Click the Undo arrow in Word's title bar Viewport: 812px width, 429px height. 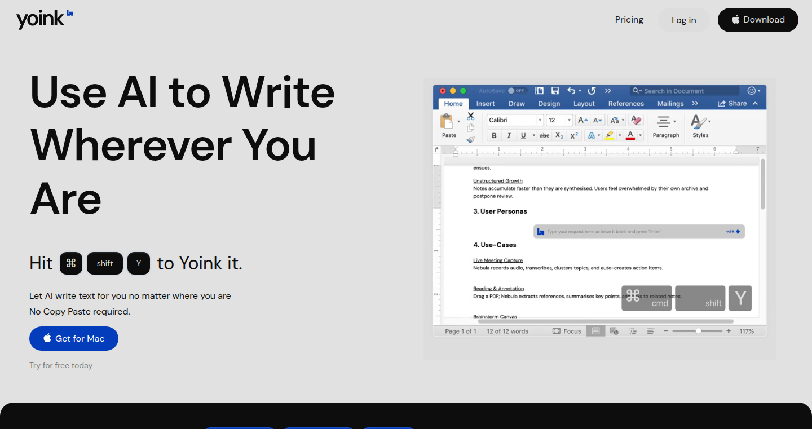tap(571, 90)
